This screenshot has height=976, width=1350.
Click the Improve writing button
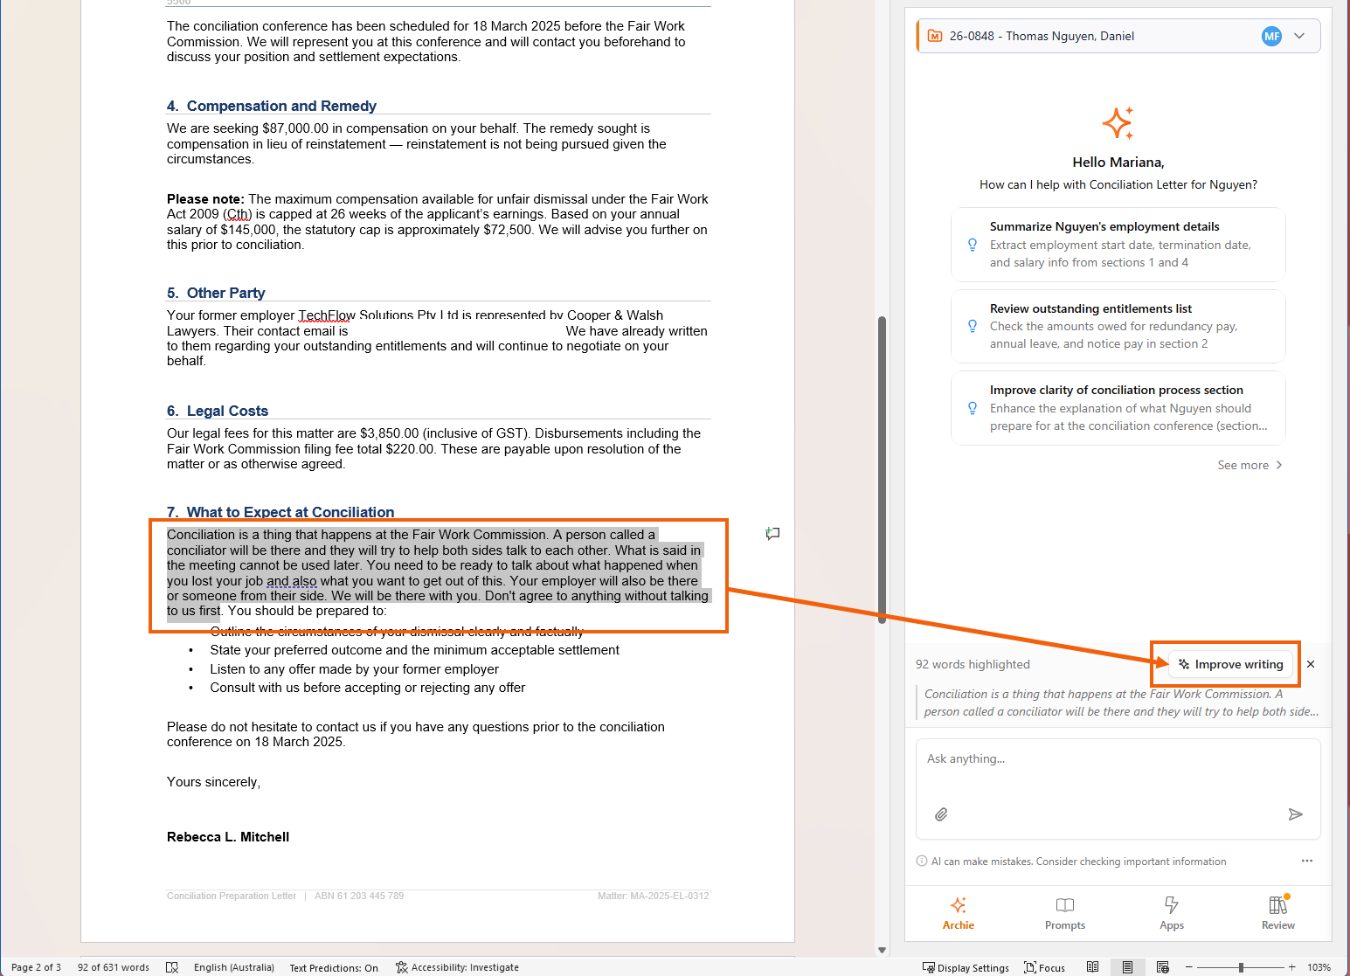tap(1230, 664)
